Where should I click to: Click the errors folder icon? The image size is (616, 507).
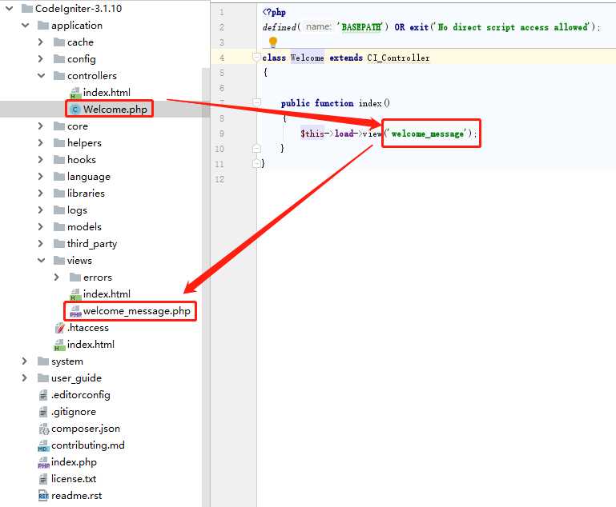[75, 277]
